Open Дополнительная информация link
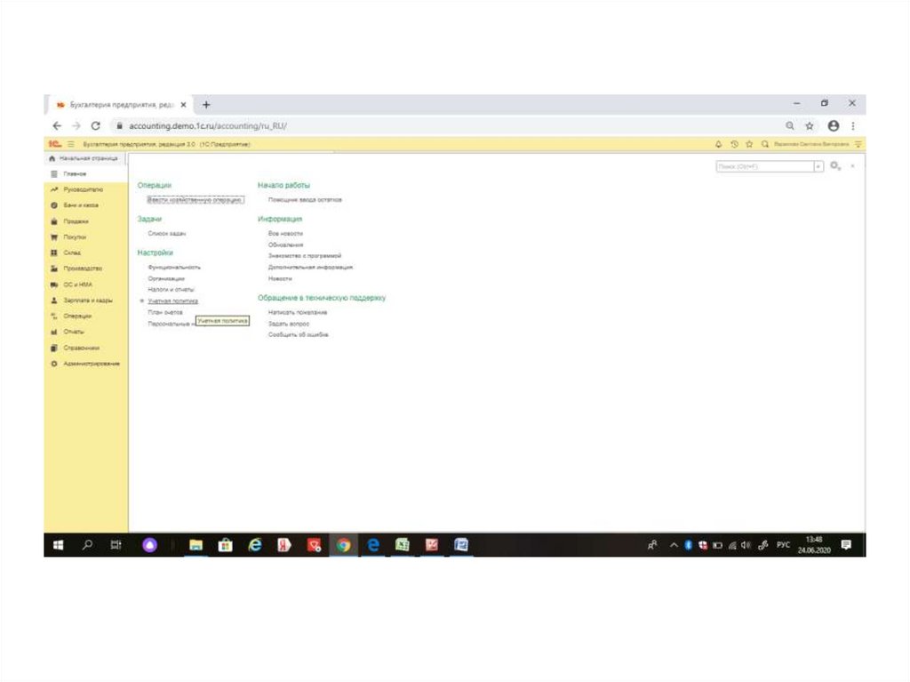Image resolution: width=910 pixels, height=682 pixels. coord(310,268)
